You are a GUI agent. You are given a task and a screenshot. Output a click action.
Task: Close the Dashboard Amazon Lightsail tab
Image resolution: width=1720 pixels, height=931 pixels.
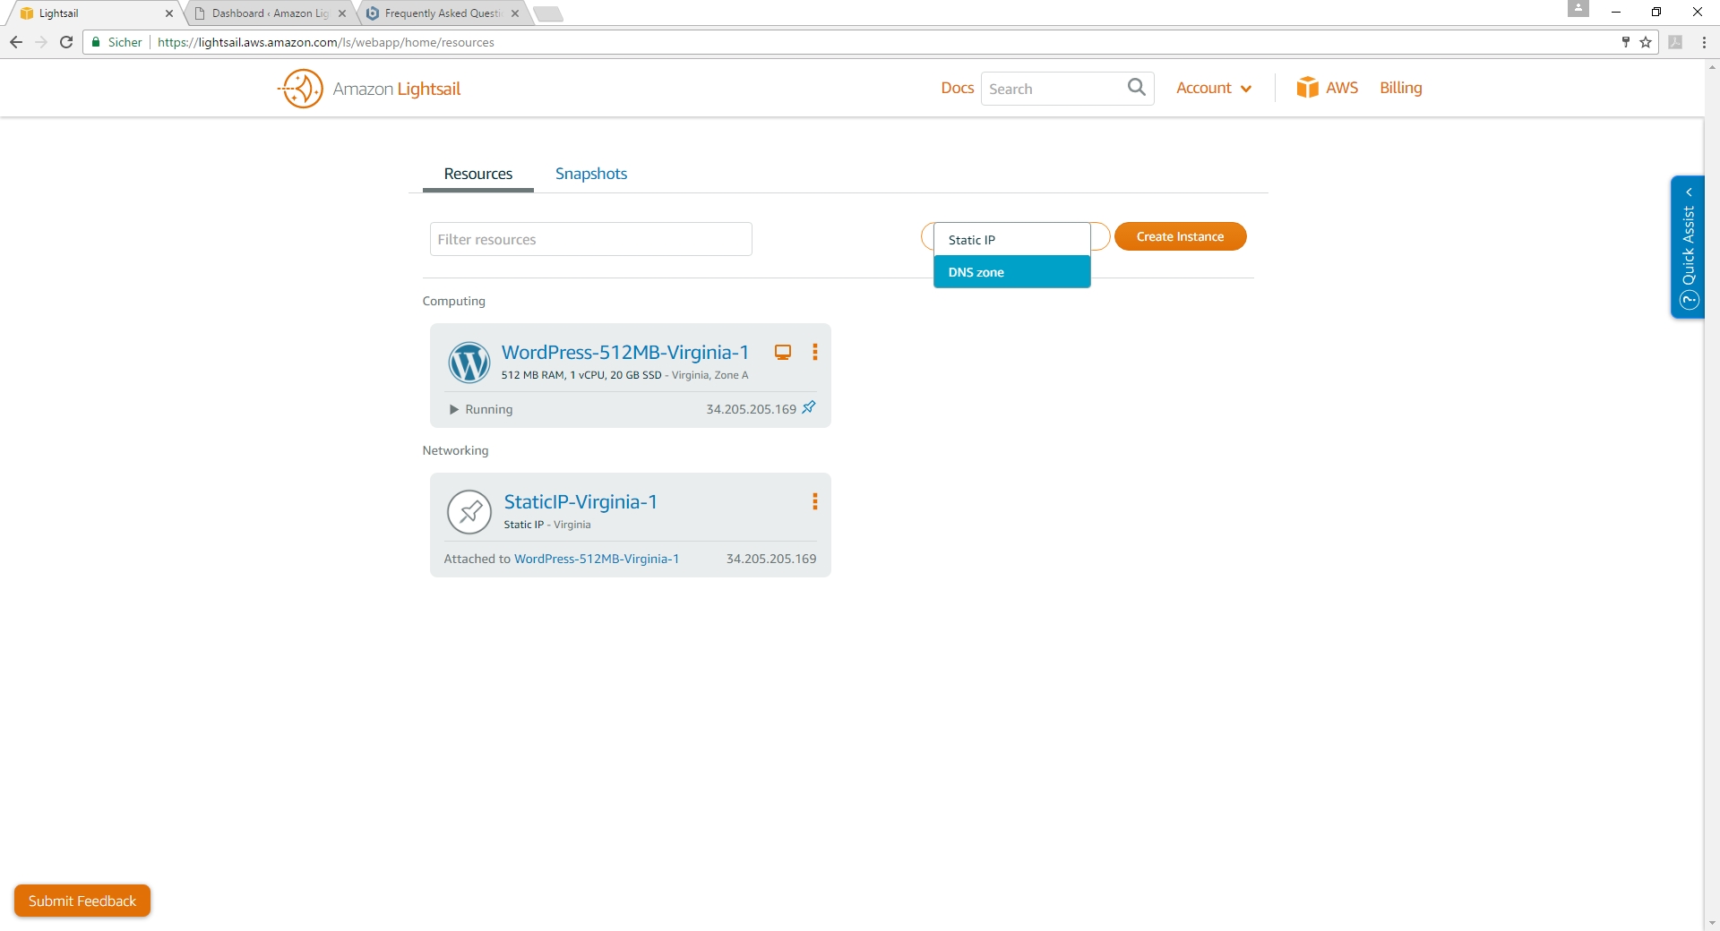[x=342, y=13]
